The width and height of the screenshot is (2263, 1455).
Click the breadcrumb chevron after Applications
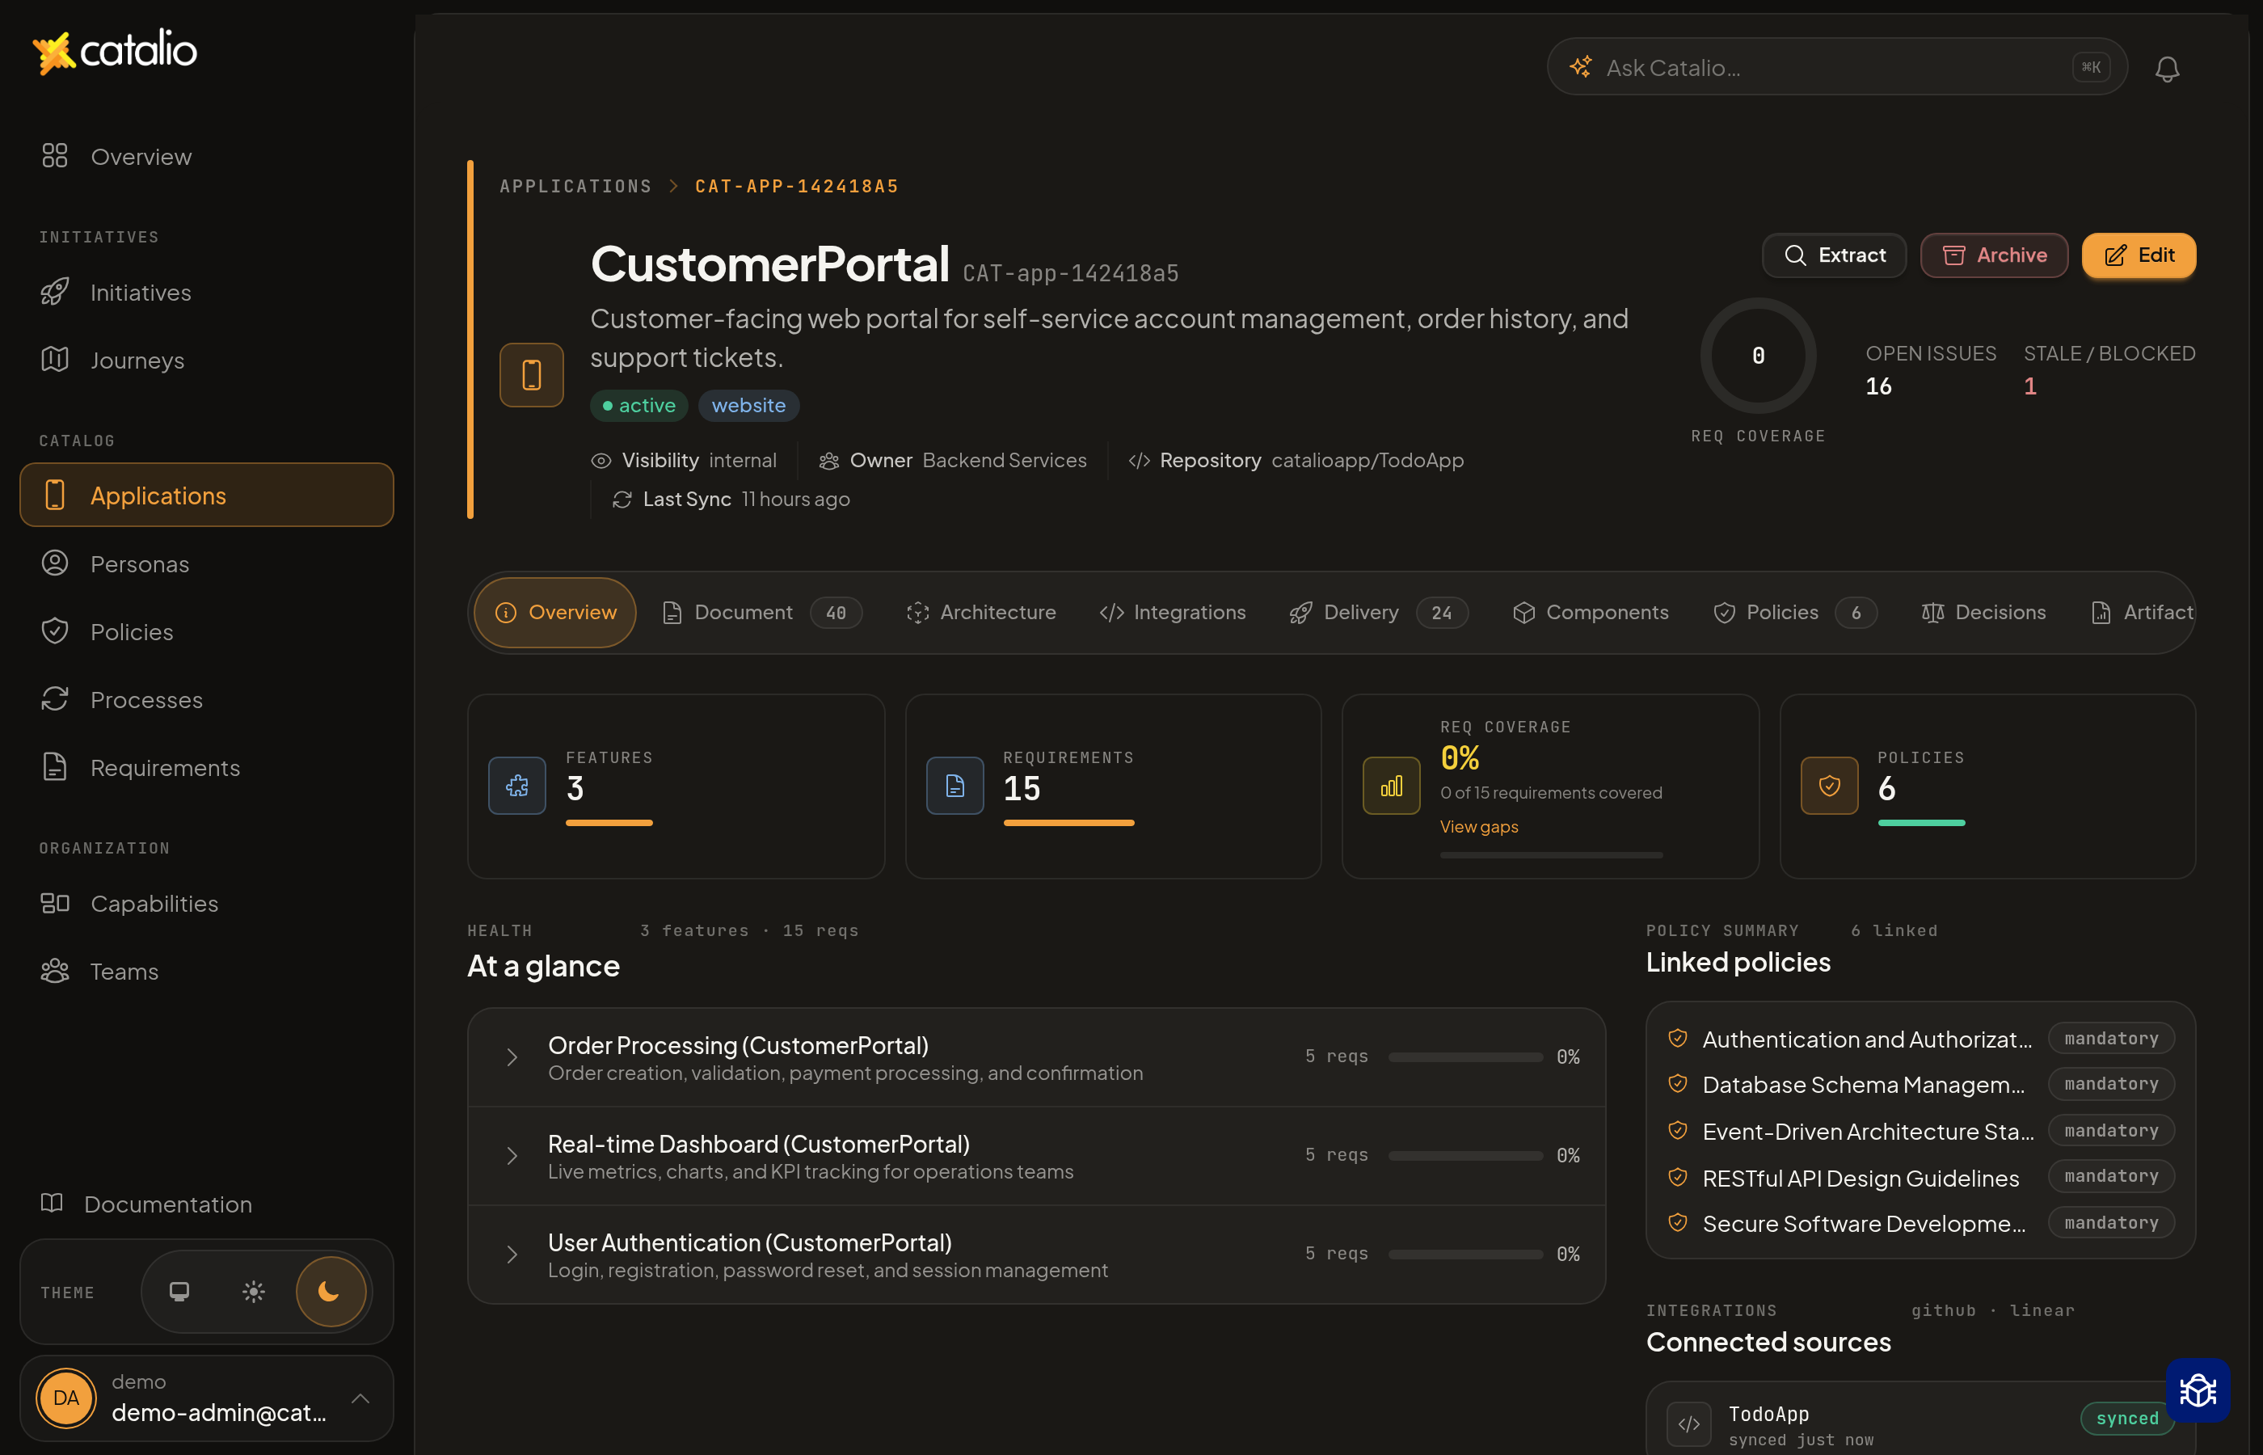click(673, 186)
